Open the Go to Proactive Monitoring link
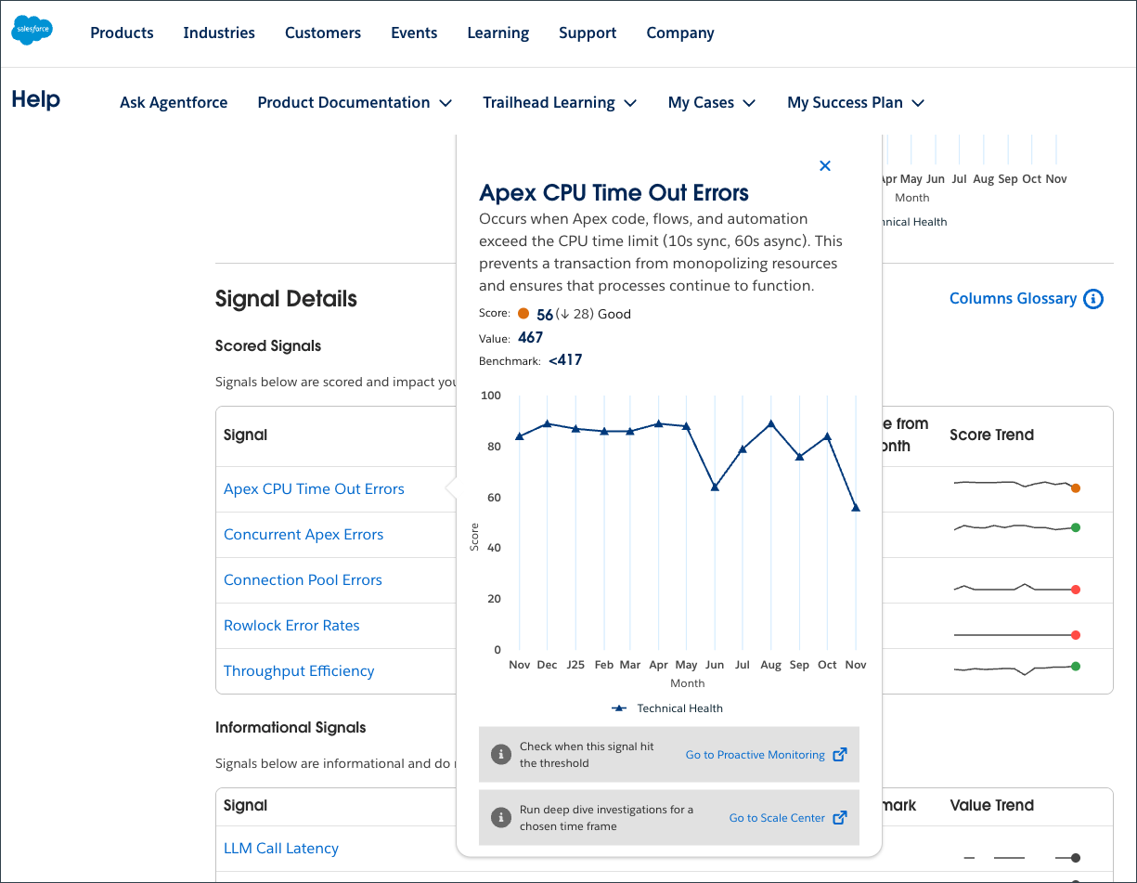The height and width of the screenshot is (883, 1137). (755, 755)
